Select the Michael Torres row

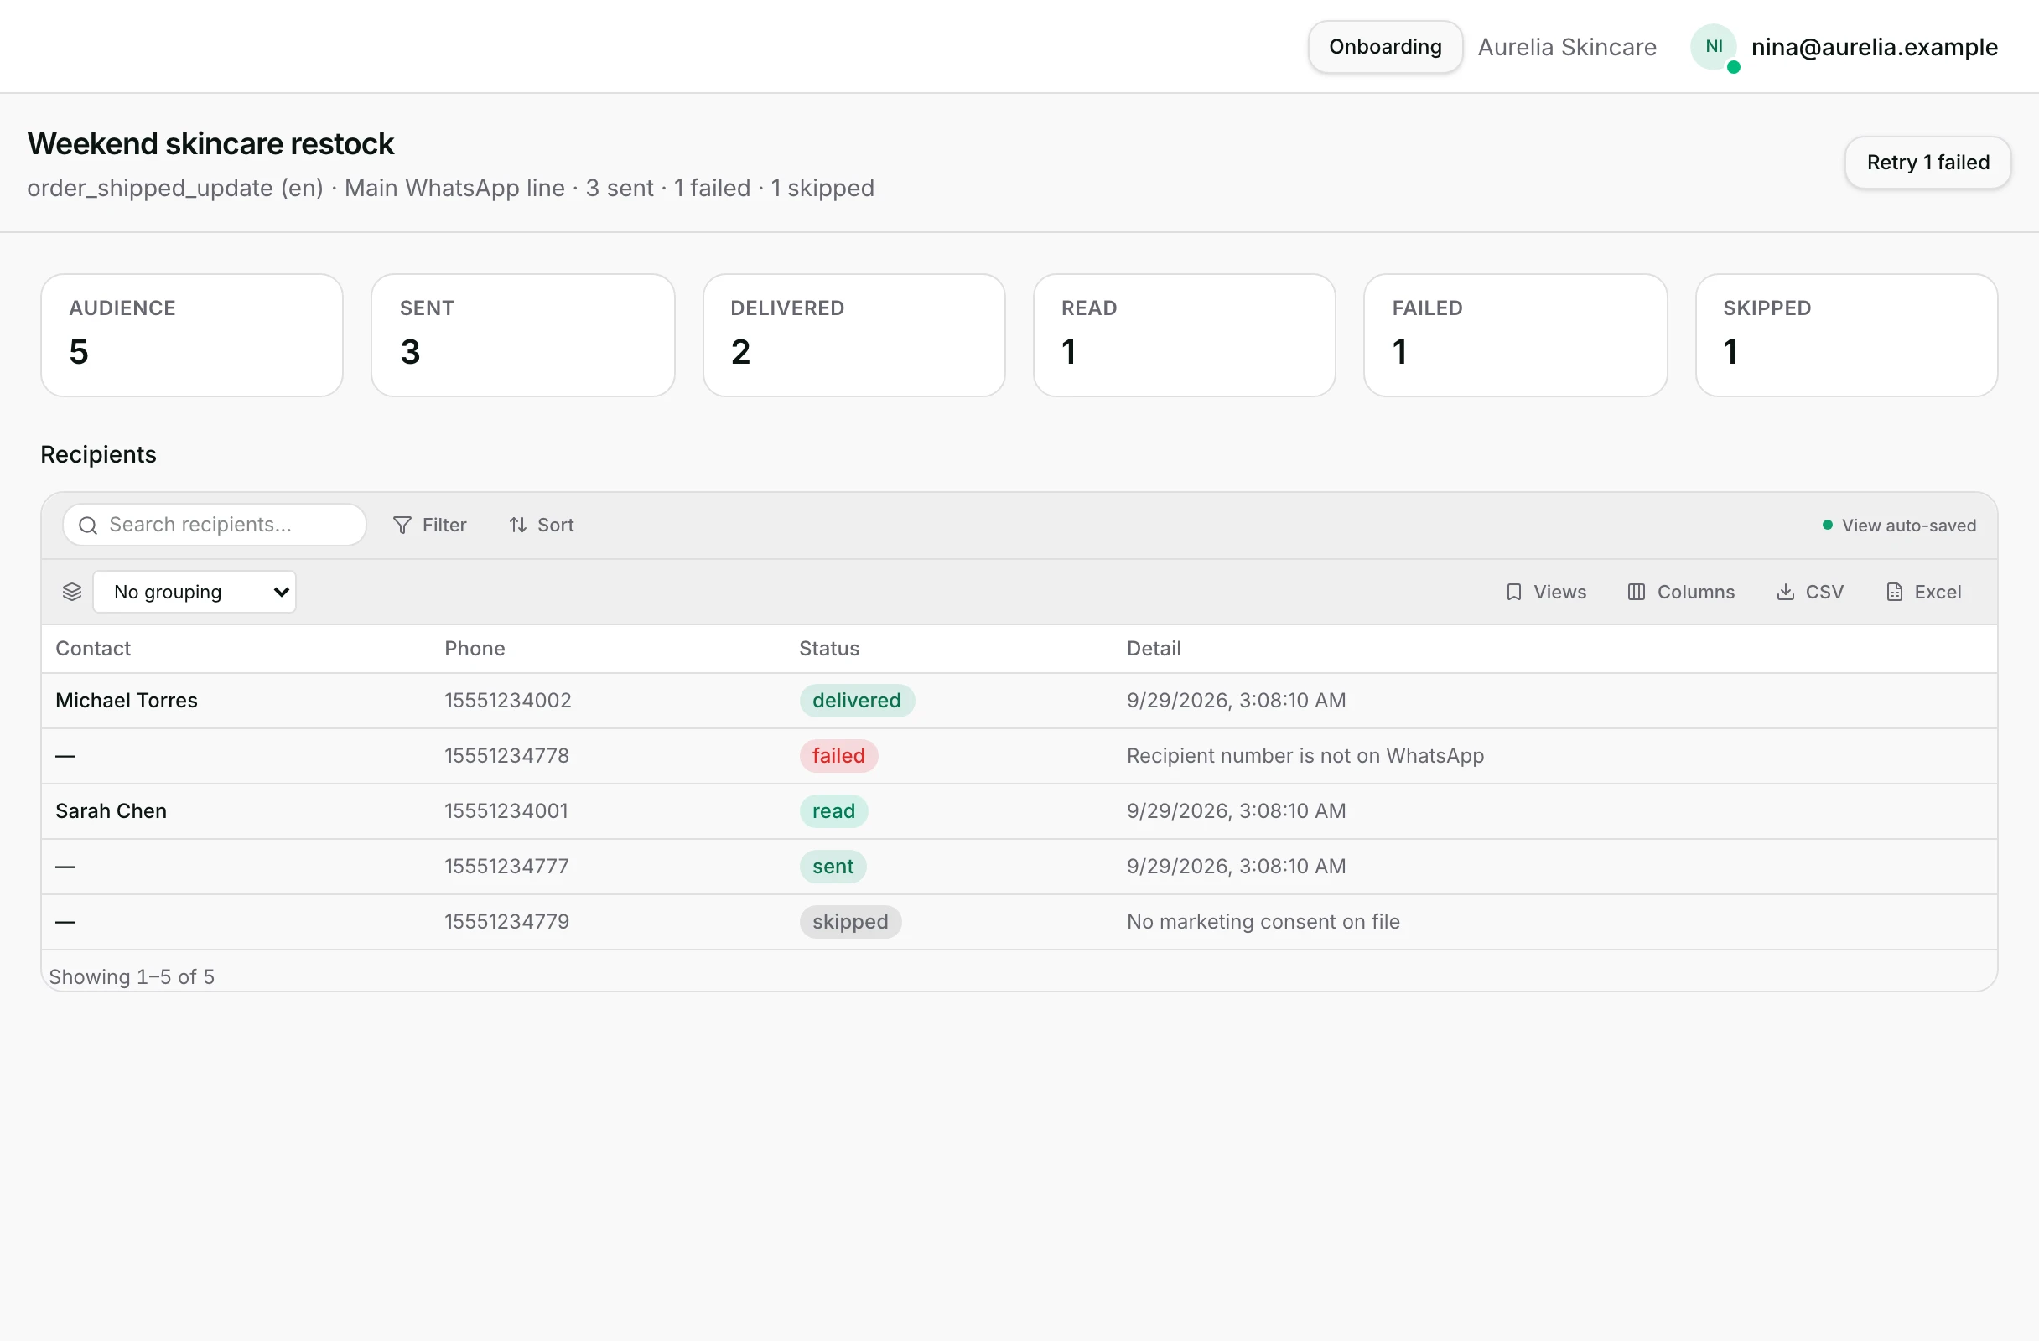[1019, 701]
